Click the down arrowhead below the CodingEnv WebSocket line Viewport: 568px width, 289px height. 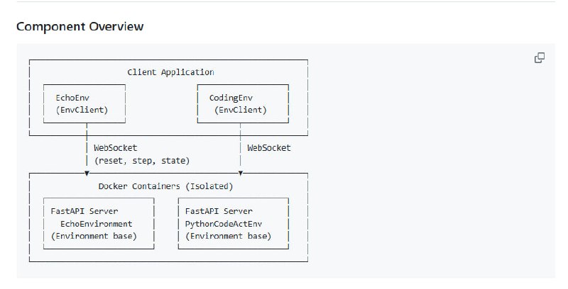[241, 173]
